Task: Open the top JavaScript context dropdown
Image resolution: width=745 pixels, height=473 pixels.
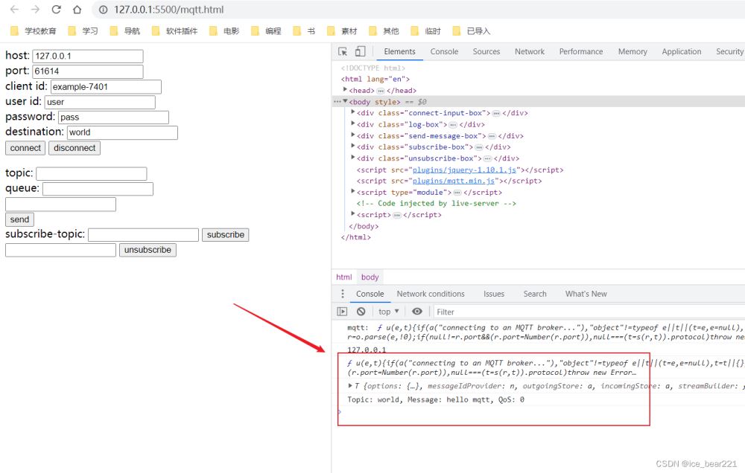Action: click(388, 312)
